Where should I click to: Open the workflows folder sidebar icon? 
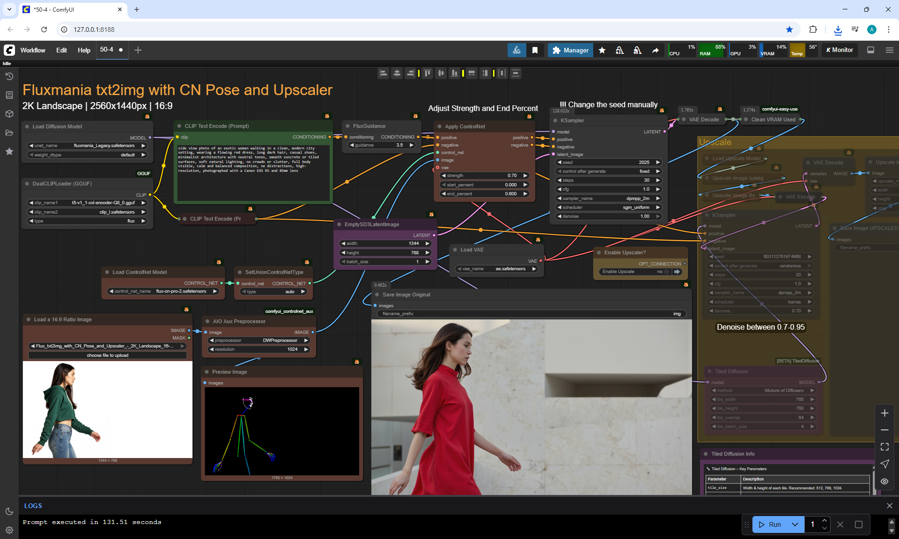9,133
